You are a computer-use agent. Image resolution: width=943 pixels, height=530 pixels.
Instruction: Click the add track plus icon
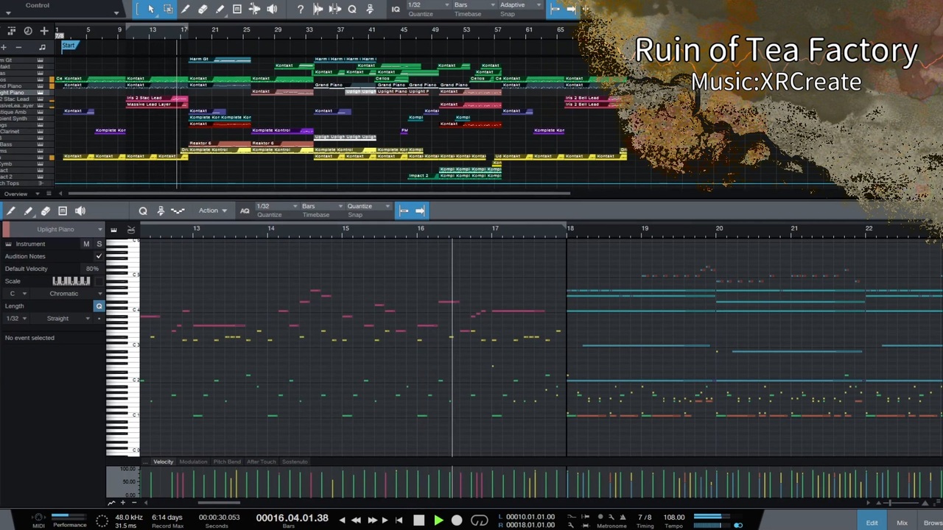pyautogui.click(x=44, y=30)
